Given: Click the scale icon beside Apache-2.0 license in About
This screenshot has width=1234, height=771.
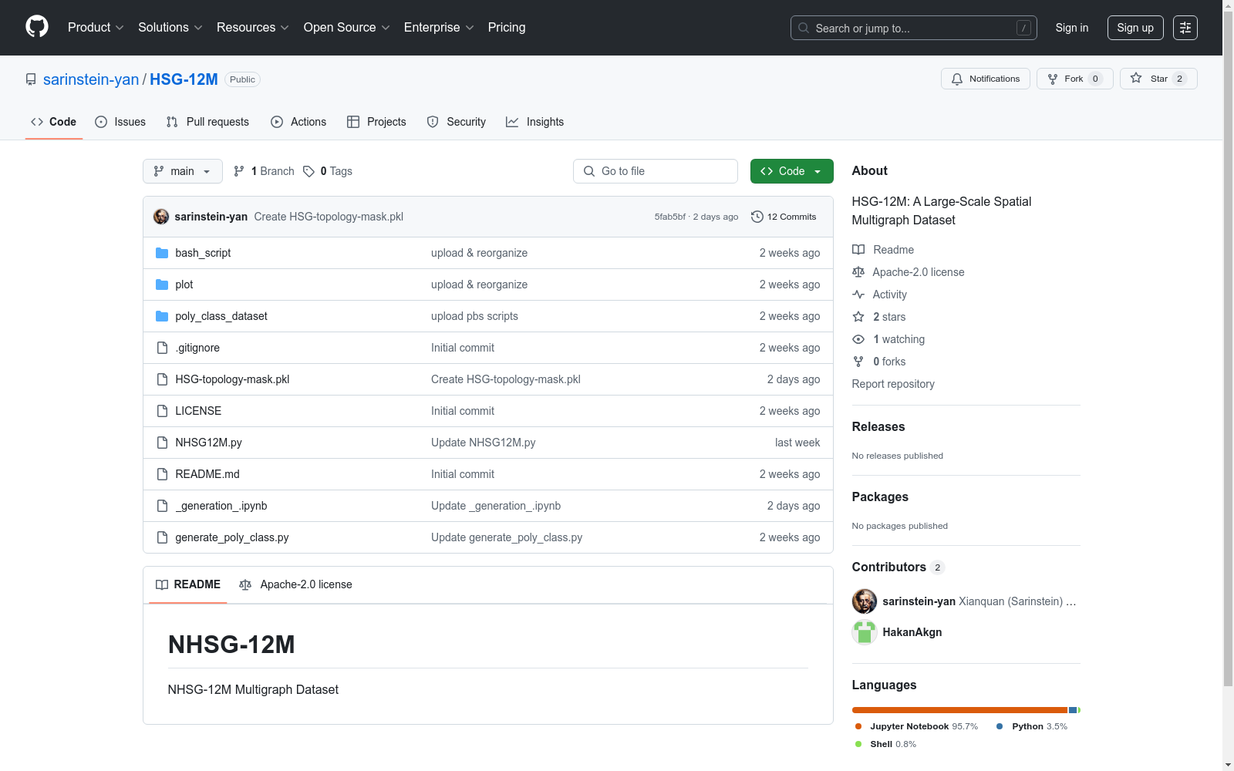Looking at the screenshot, I should [858, 272].
